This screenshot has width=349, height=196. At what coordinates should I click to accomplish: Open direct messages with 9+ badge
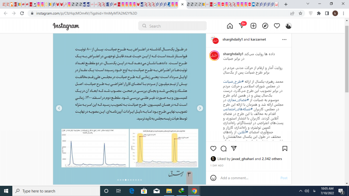tap(242, 26)
